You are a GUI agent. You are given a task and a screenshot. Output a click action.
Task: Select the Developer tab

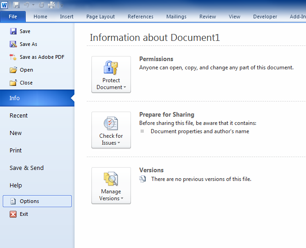tap(265, 17)
